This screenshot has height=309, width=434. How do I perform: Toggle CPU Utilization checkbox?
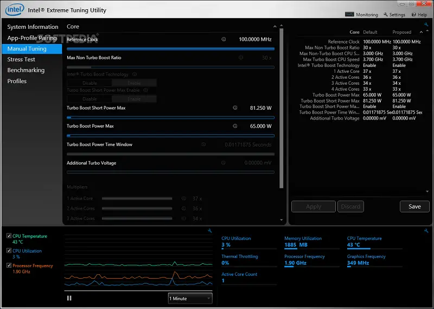point(9,250)
